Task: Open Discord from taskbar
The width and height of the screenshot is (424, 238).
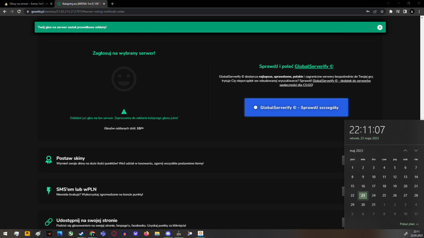Action: (x=168, y=234)
